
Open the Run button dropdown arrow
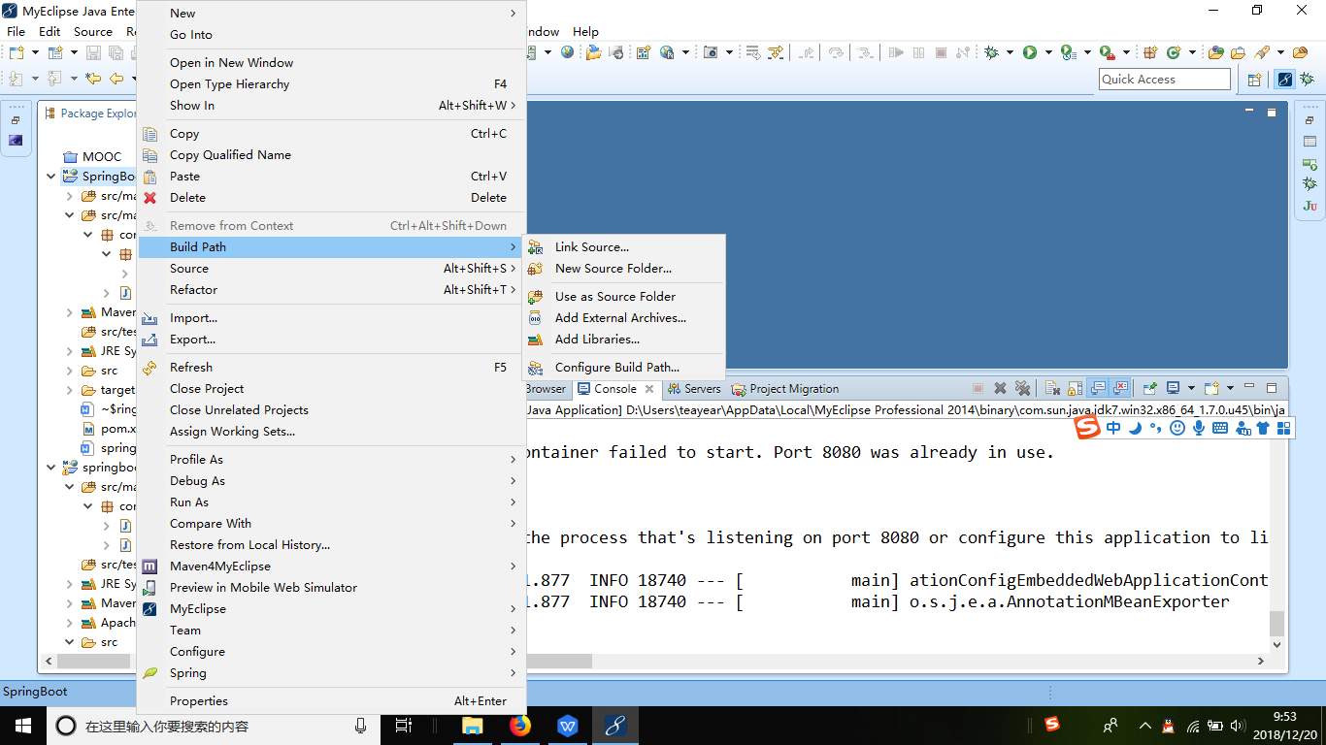1047,52
